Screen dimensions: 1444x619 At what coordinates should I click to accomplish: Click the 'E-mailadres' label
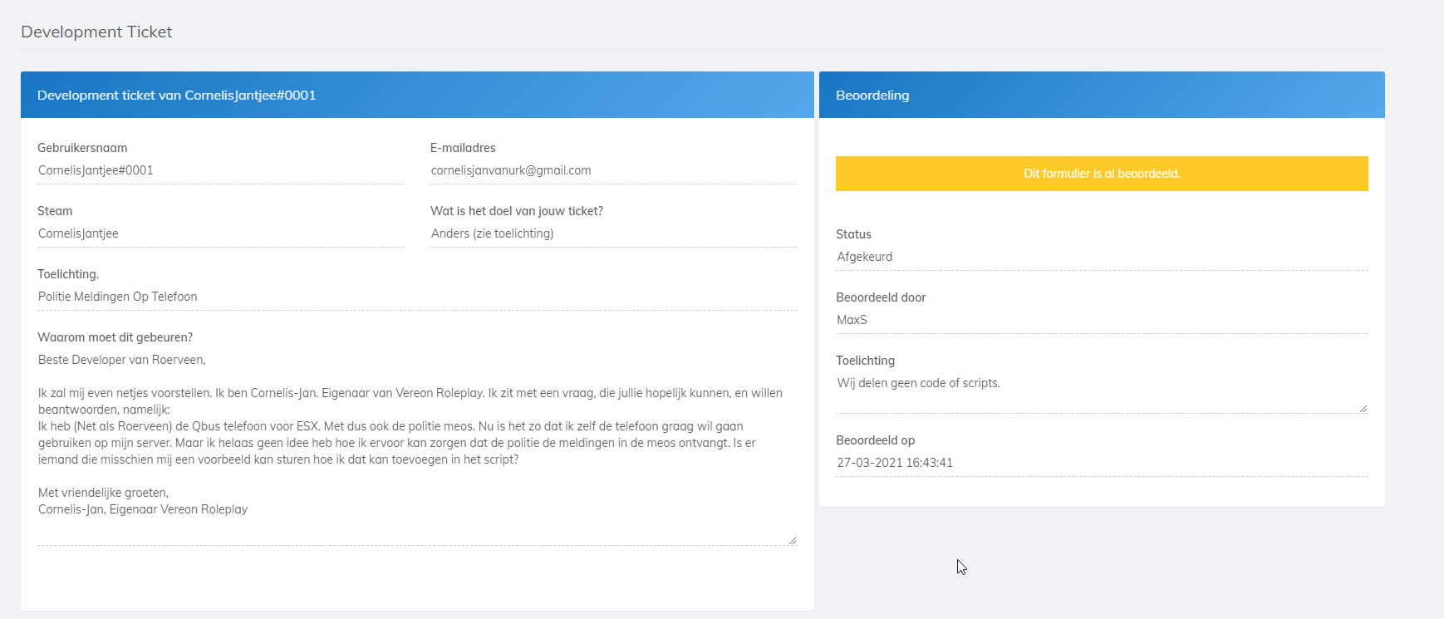(463, 148)
